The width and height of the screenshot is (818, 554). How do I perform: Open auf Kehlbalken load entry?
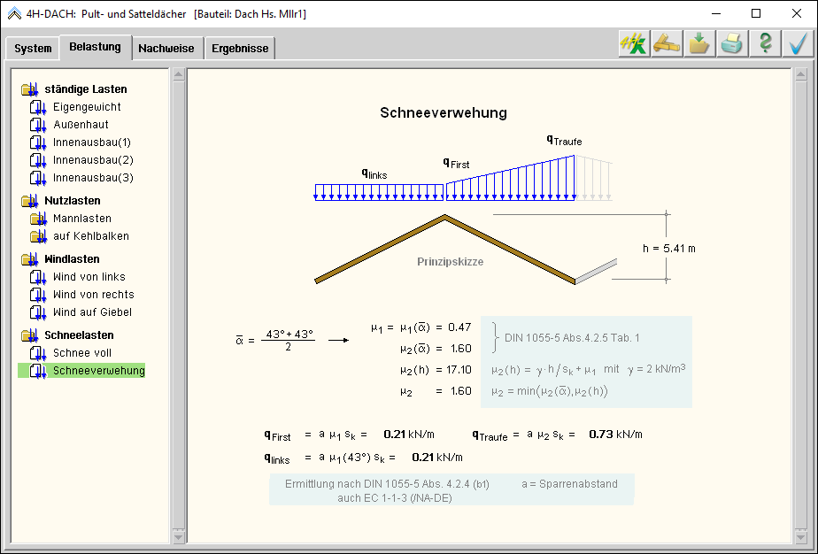[90, 236]
